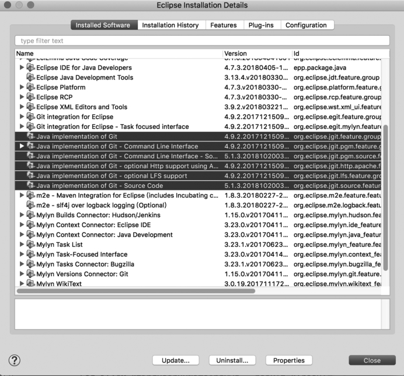Open Properties for selected software

pos(289,360)
